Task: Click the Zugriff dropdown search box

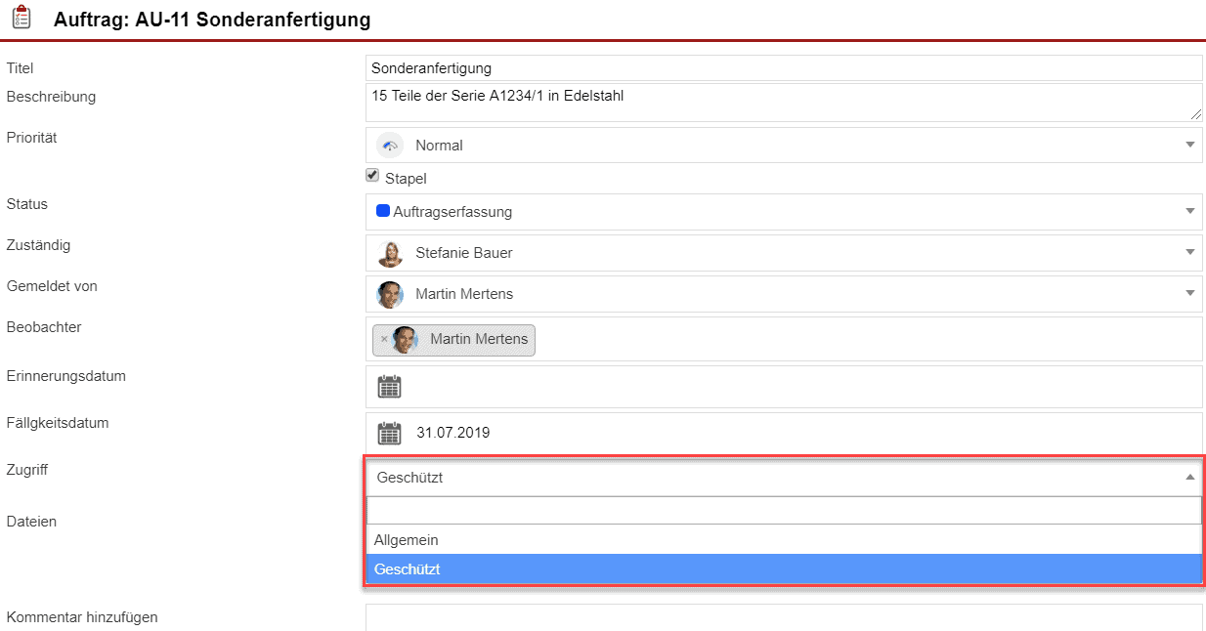Action: click(782, 511)
